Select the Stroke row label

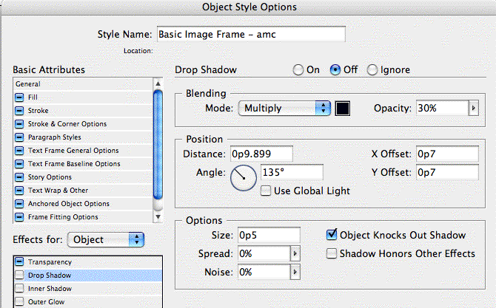coord(38,111)
